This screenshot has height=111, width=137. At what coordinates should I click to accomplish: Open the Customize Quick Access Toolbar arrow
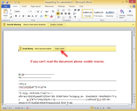pos(19,2)
